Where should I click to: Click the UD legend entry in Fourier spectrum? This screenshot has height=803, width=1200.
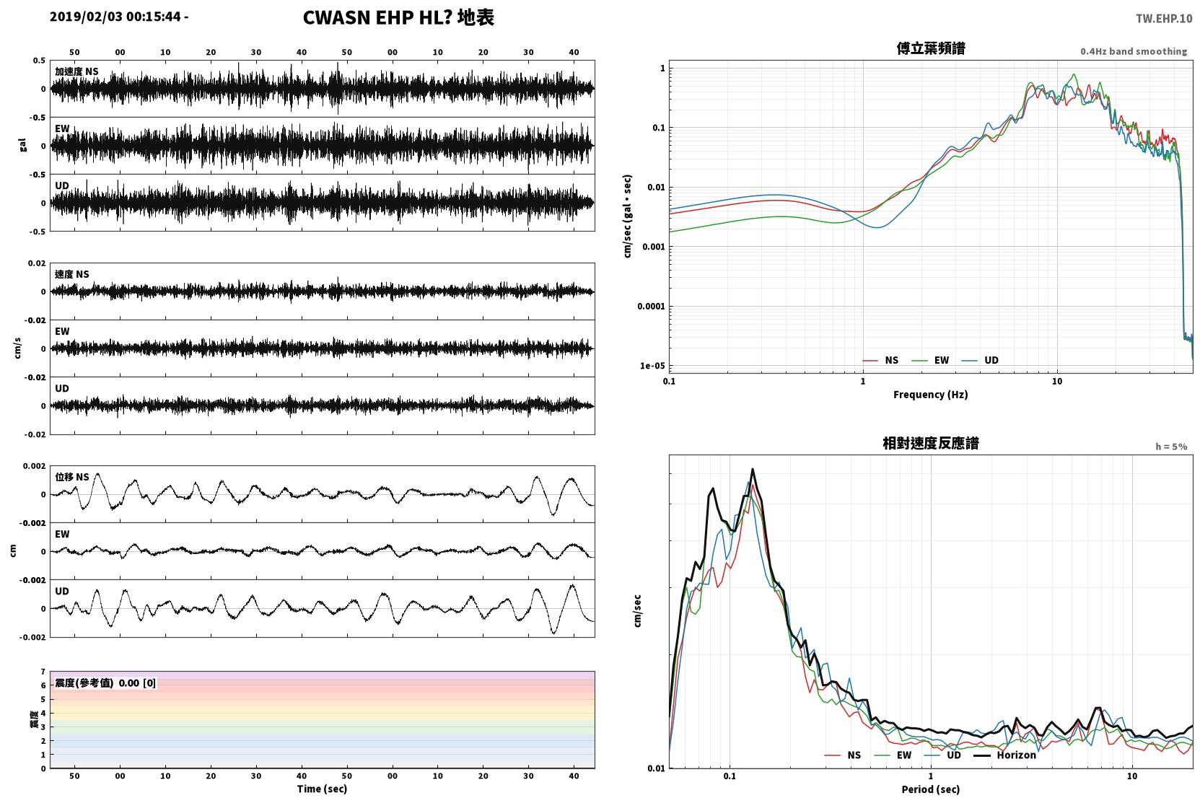point(980,360)
